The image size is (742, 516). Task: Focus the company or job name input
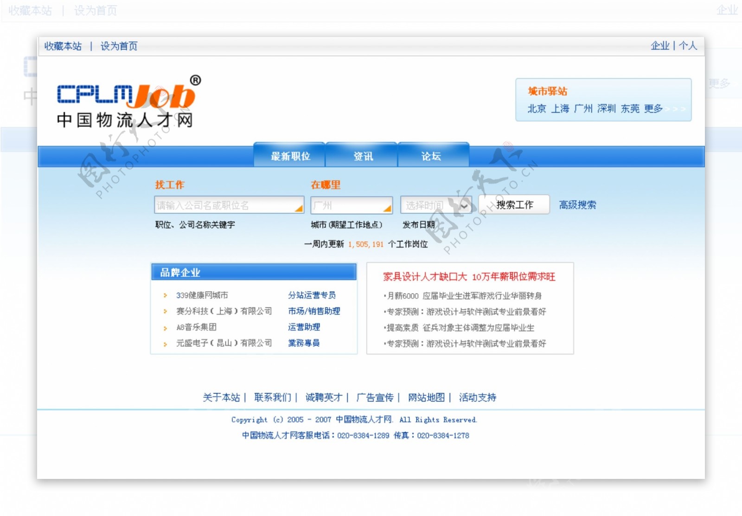(229, 205)
